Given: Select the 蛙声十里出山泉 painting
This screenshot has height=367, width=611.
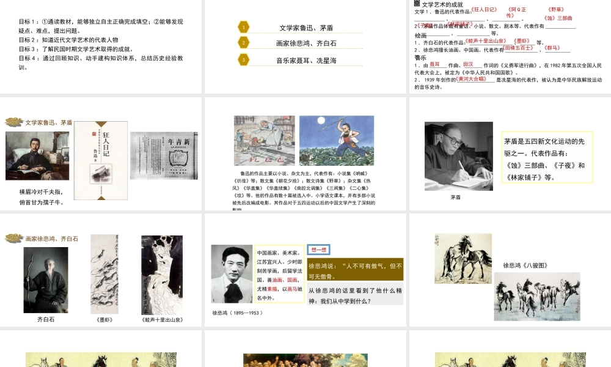Looking at the screenshot, I should (x=162, y=275).
